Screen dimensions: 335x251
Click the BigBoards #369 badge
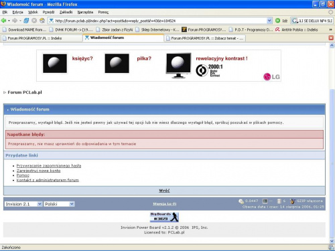(164, 217)
